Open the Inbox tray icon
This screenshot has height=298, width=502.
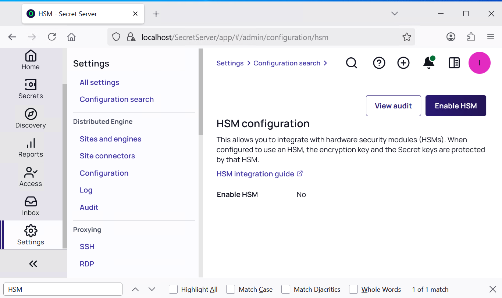tap(31, 201)
